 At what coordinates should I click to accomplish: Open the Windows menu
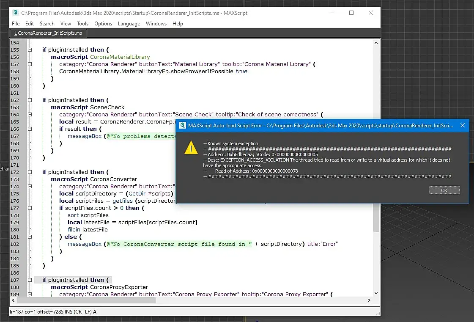point(156,24)
